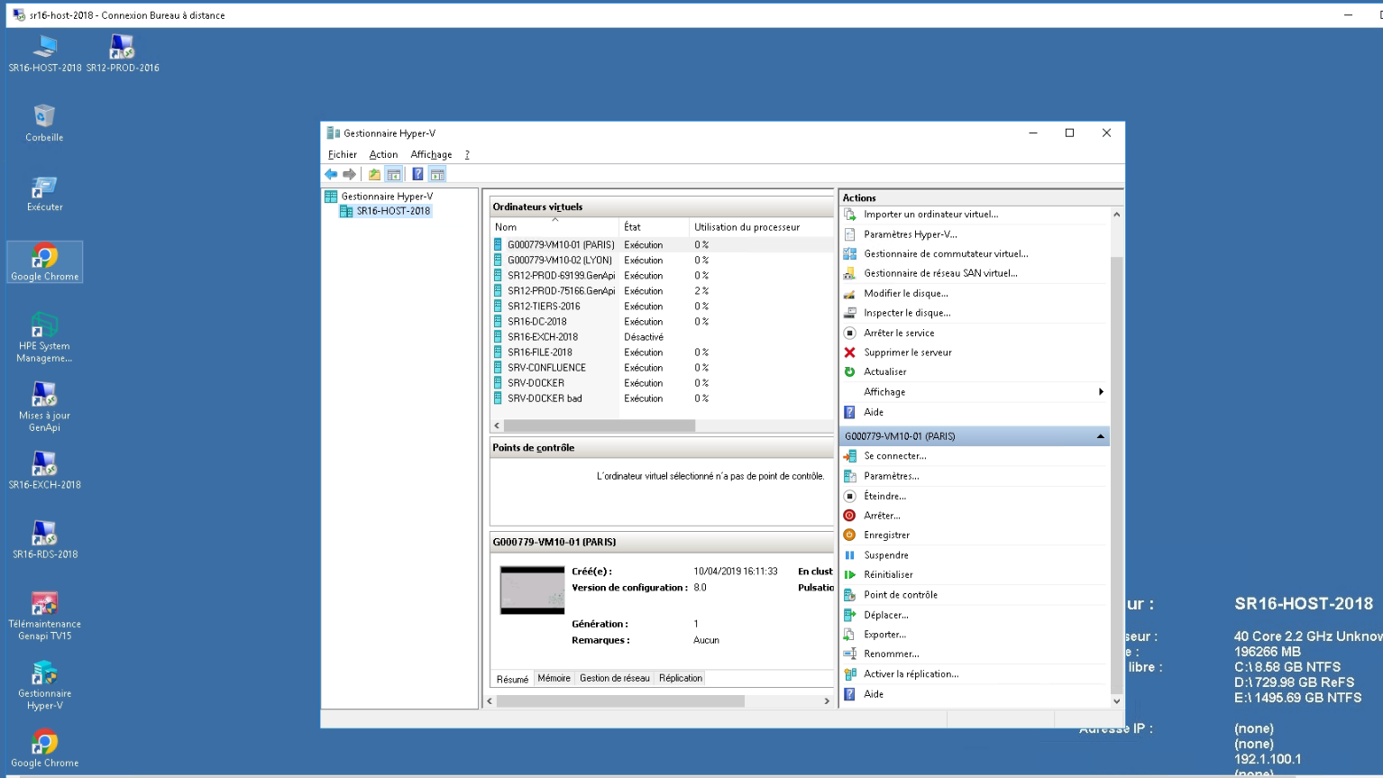Switch to the Mémoire tab
Viewport: 1383px width, 778px height.
(x=554, y=678)
